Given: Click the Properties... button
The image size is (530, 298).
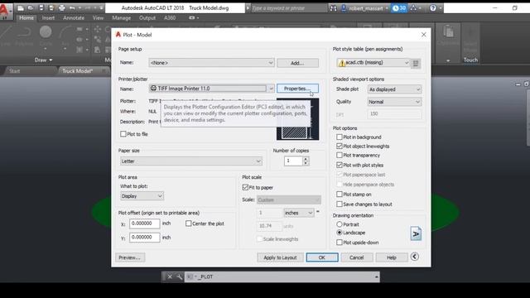Looking at the screenshot, I should click(297, 89).
